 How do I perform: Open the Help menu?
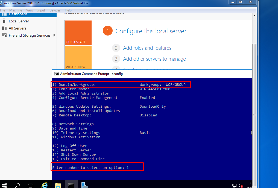point(68,10)
